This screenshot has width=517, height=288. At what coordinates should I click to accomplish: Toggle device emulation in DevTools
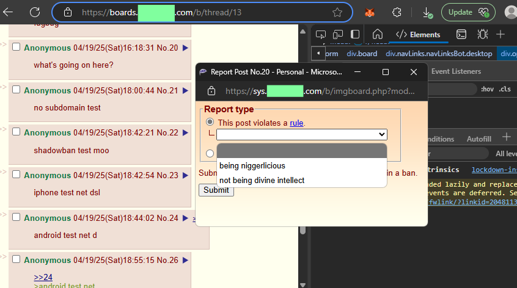coord(338,34)
